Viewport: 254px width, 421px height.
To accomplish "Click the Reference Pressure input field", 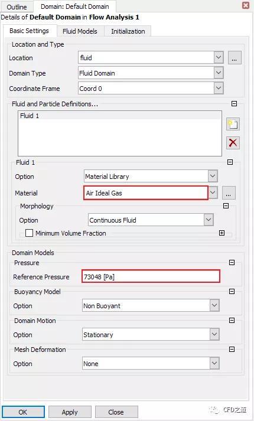I will coord(151,276).
